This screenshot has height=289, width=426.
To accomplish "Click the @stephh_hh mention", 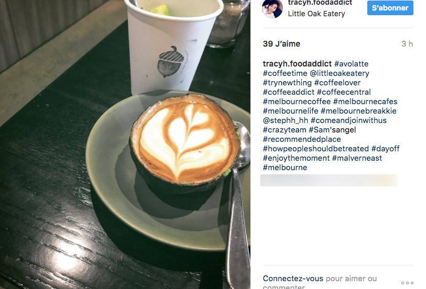I will 286,120.
